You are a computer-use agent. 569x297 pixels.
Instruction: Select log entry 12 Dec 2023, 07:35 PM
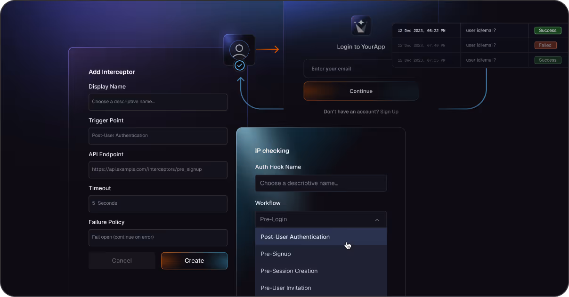coord(422,60)
